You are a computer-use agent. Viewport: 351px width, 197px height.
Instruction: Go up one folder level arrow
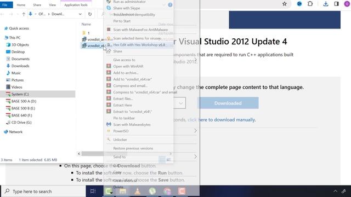(24, 14)
